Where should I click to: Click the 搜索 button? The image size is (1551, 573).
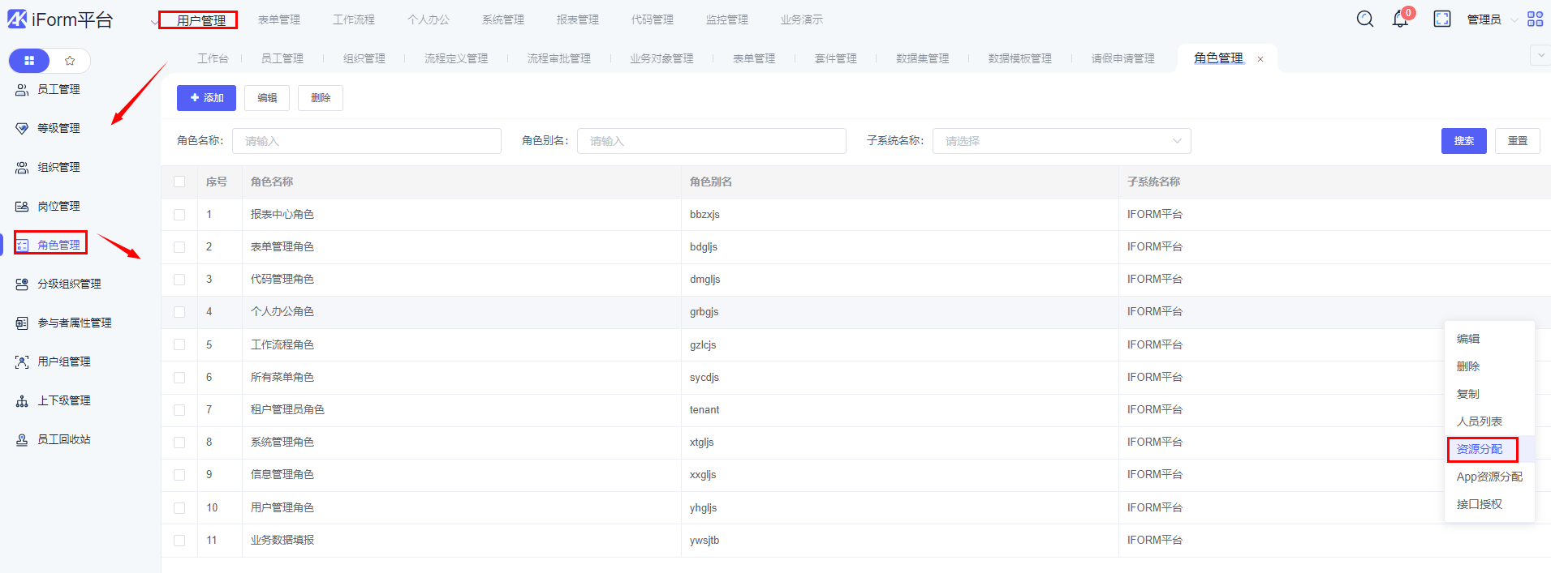tap(1463, 141)
